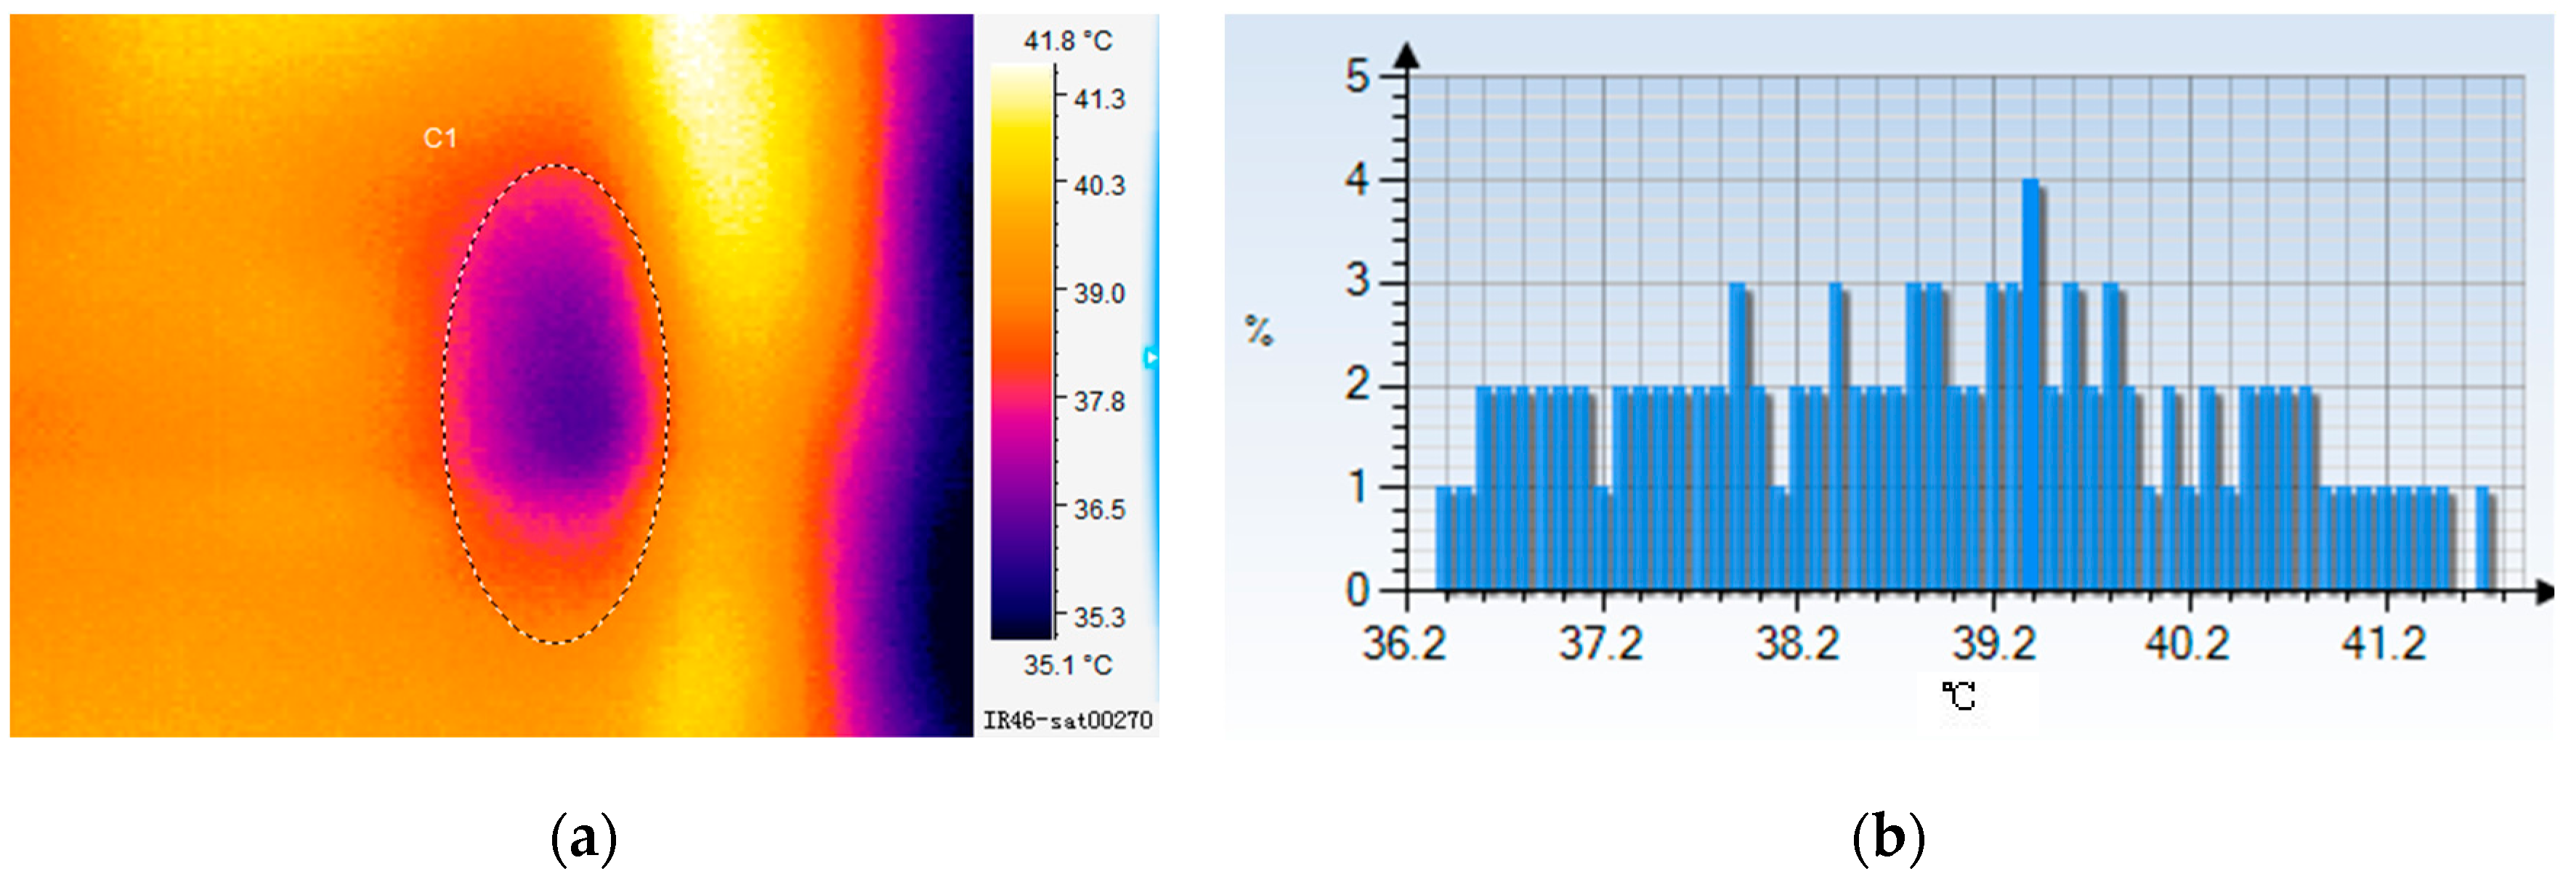Click the yellow top of the color bar
2576x879 pixels.
[x=1021, y=95]
